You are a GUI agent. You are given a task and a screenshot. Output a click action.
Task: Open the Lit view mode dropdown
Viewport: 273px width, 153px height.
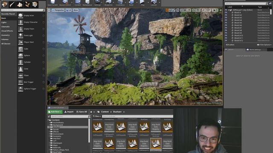(69, 10)
